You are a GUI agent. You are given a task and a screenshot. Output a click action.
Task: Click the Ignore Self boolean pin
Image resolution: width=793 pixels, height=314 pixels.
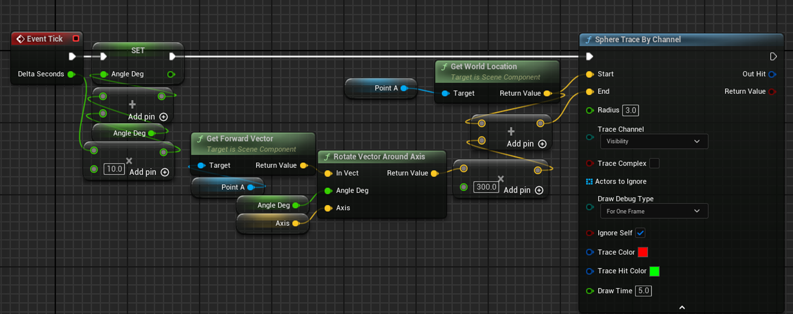[x=589, y=233]
